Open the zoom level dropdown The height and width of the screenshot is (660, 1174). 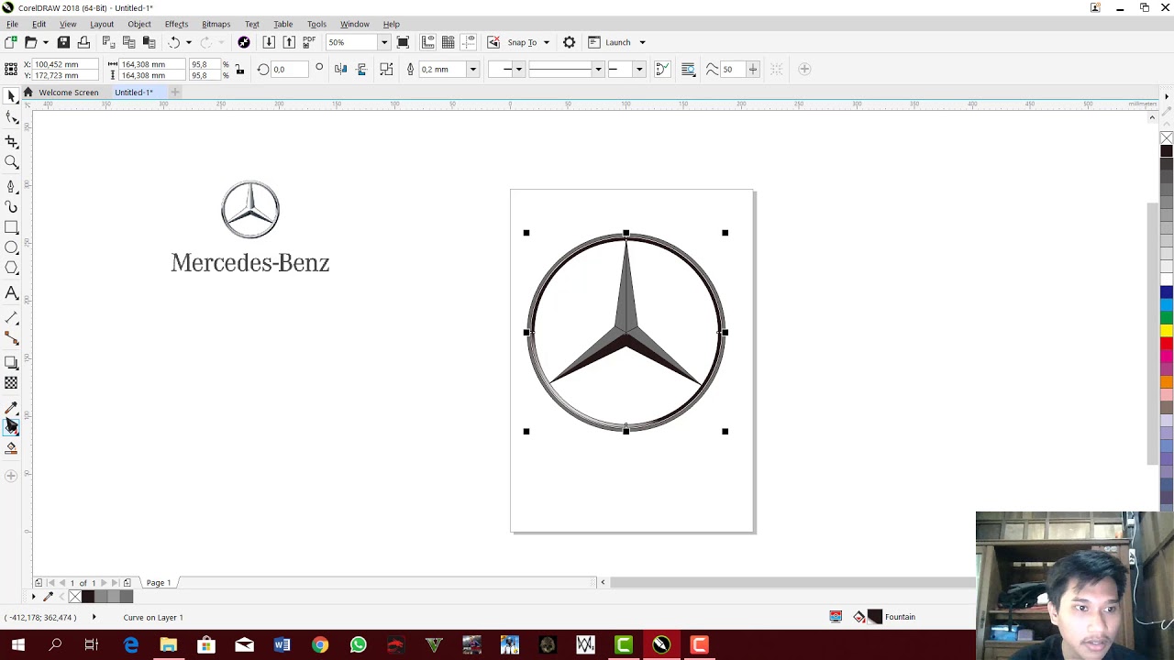[x=383, y=42]
